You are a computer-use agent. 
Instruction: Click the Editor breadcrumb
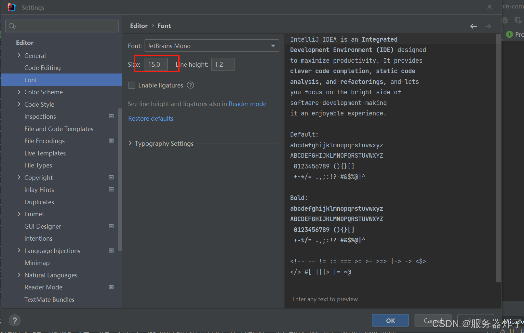point(139,26)
